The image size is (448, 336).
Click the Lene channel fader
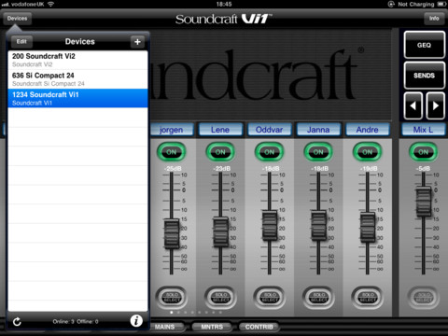click(220, 232)
